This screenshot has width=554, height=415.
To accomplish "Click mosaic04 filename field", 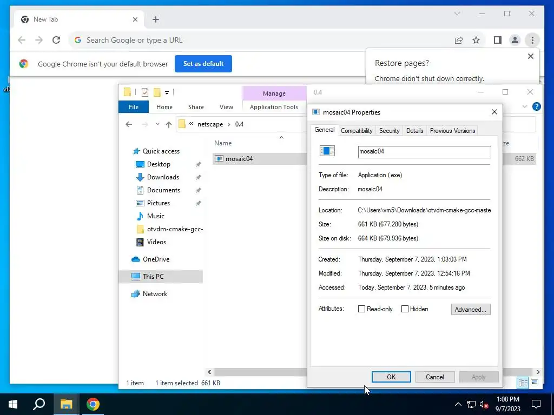I will tap(424, 152).
